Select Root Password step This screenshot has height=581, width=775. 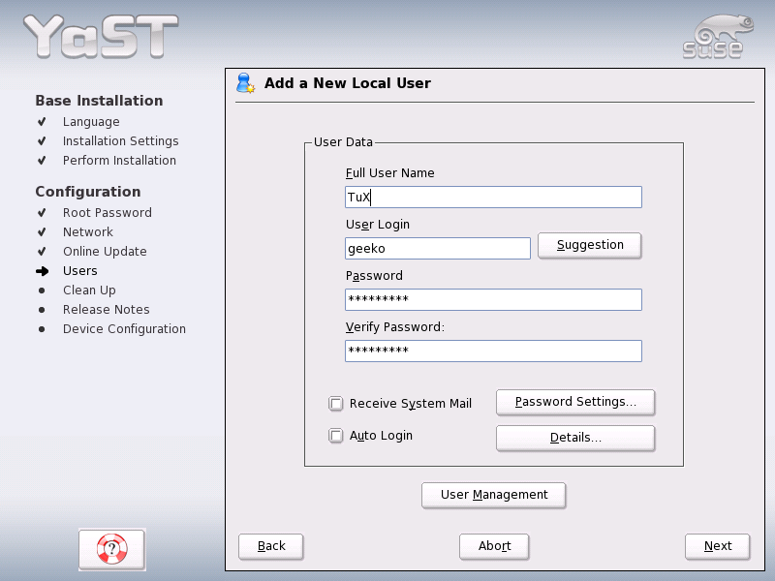point(108,212)
